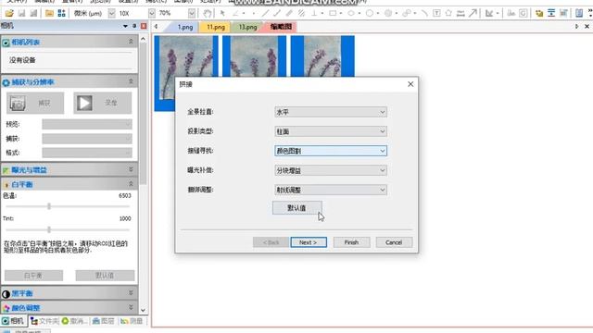
Task: Click the Next button in stitching dialog
Action: coord(309,242)
